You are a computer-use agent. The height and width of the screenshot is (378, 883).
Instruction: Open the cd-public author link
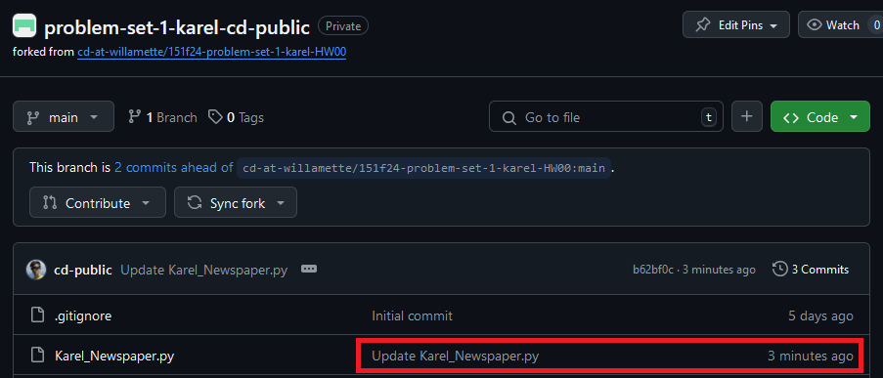(x=83, y=270)
